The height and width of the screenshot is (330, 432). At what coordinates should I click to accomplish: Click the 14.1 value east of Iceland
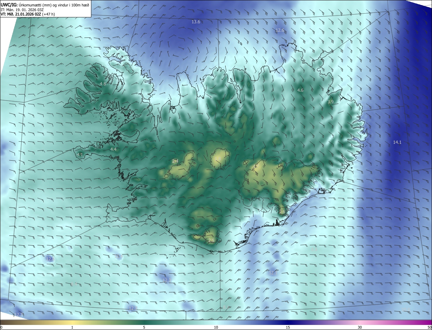coord(397,142)
